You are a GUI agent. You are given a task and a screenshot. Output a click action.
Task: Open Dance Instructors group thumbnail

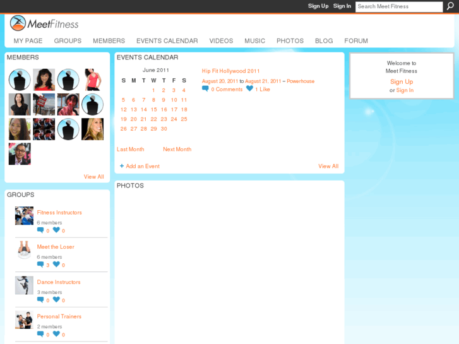pos(24,285)
